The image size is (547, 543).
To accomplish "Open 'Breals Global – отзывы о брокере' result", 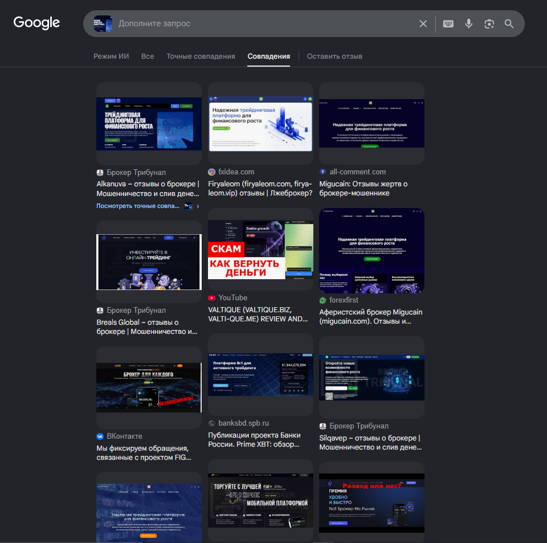I will tap(147, 327).
